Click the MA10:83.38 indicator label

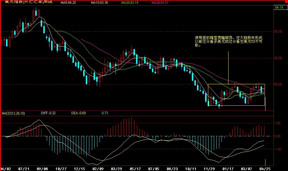99,3
